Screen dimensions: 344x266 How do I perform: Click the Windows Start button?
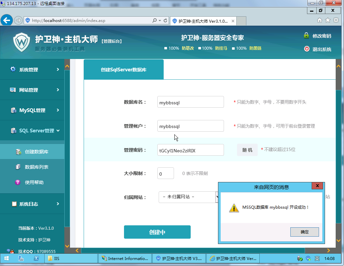7,259
